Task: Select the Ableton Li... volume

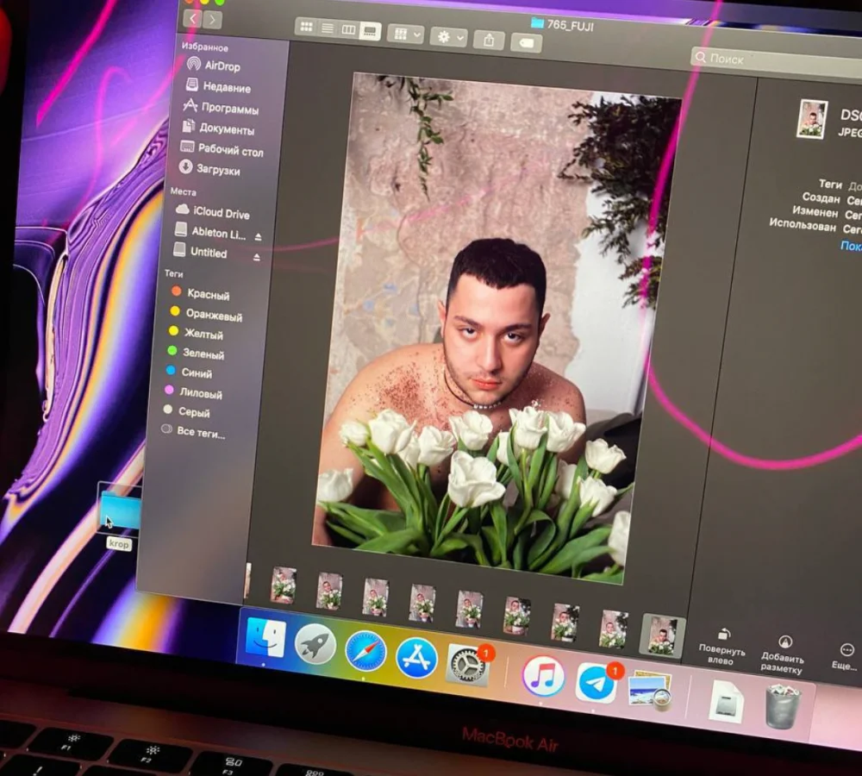Action: point(209,232)
